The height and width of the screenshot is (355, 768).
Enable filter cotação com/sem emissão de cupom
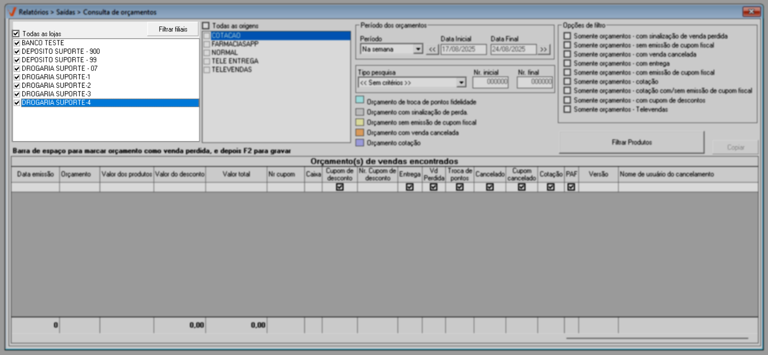coord(567,90)
